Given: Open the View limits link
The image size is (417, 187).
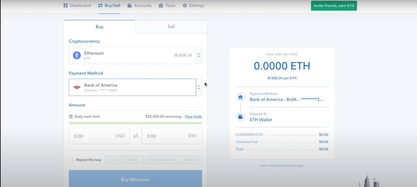Looking at the screenshot, I should [x=193, y=117].
